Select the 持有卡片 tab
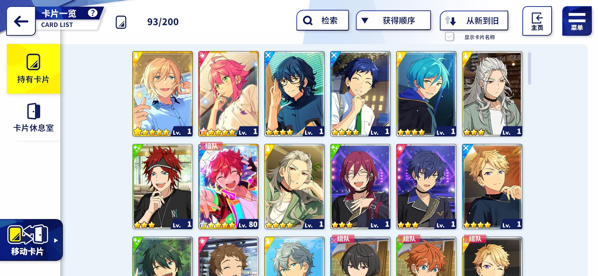 (33, 69)
